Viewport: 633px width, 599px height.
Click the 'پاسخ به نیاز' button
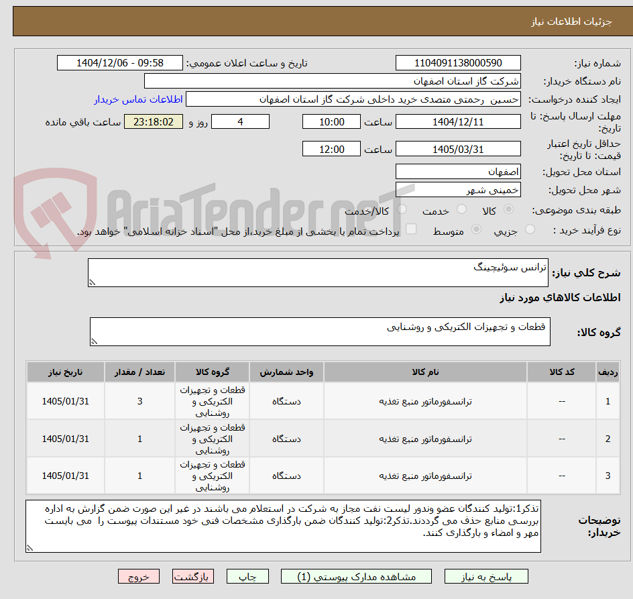(486, 576)
